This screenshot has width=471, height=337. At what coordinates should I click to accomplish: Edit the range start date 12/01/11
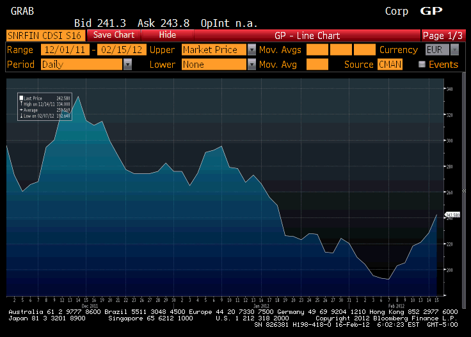click(x=65, y=49)
